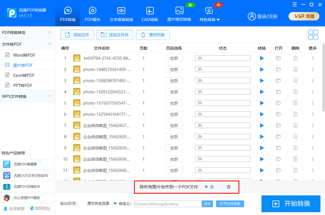325x215 pixels.
Task: Click the 开始转换 button
Action: click(x=291, y=204)
